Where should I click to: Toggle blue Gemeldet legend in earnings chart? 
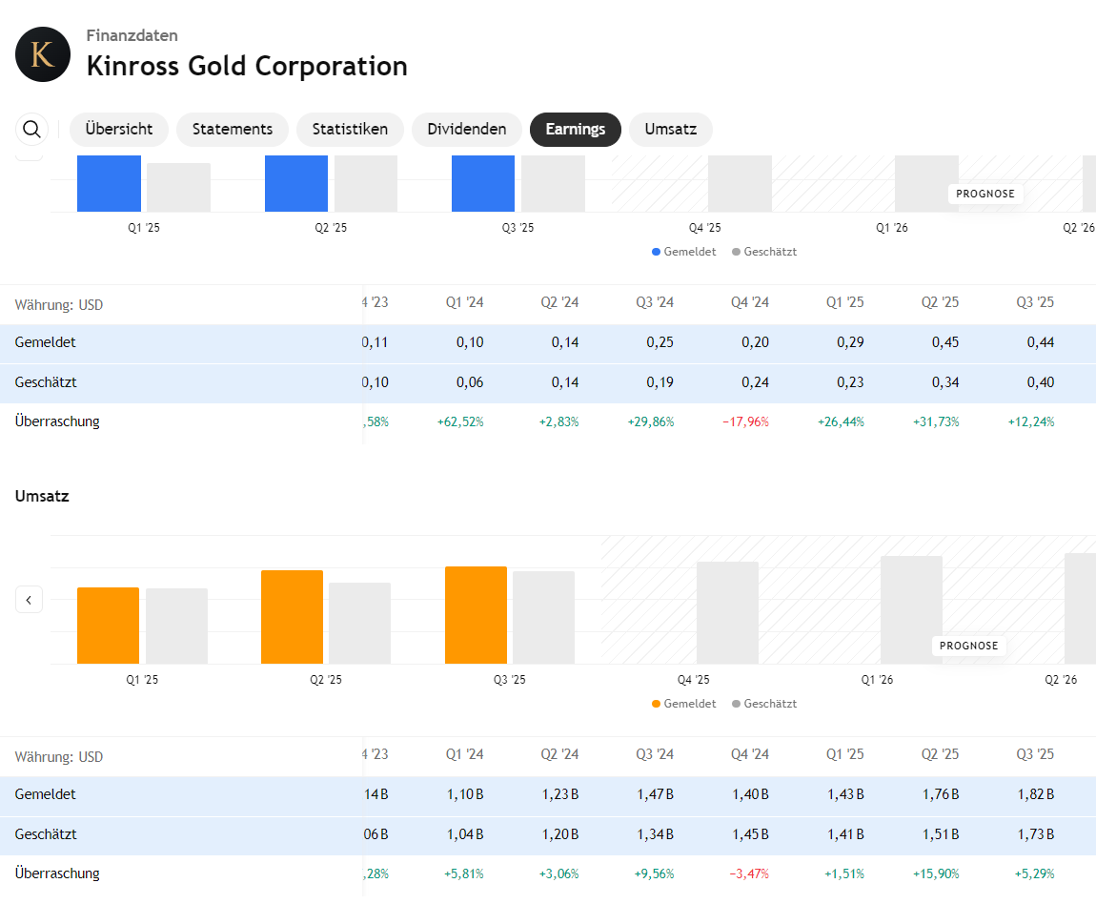683,252
